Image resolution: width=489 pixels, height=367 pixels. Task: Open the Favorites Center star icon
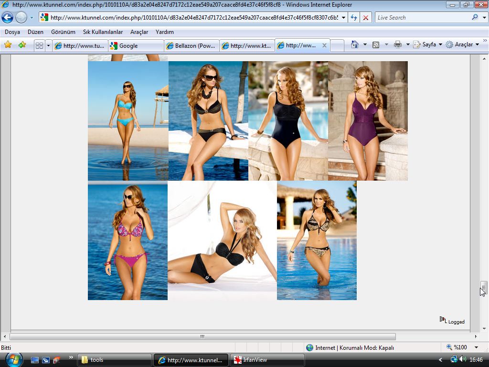(8, 45)
